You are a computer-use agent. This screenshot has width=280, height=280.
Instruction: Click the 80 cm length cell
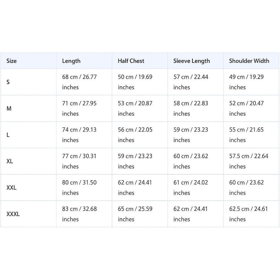(84, 188)
